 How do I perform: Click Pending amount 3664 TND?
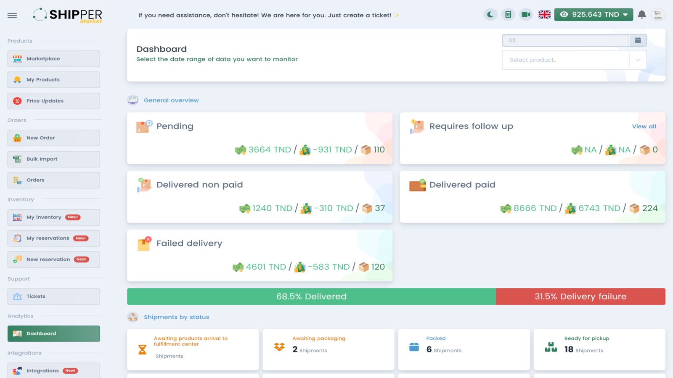(x=270, y=150)
